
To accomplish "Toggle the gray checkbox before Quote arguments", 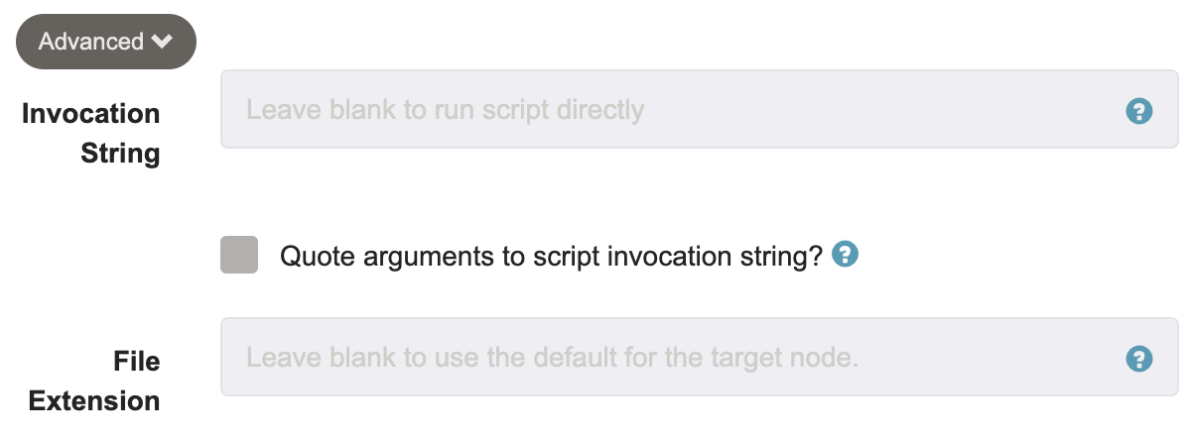I will point(239,255).
